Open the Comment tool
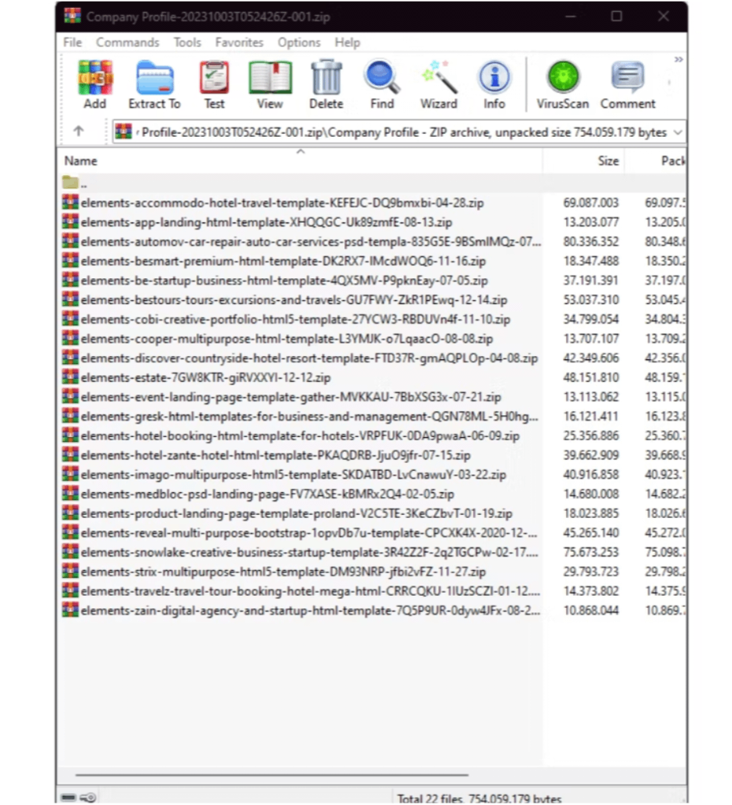This screenshot has width=732, height=805. tap(627, 85)
